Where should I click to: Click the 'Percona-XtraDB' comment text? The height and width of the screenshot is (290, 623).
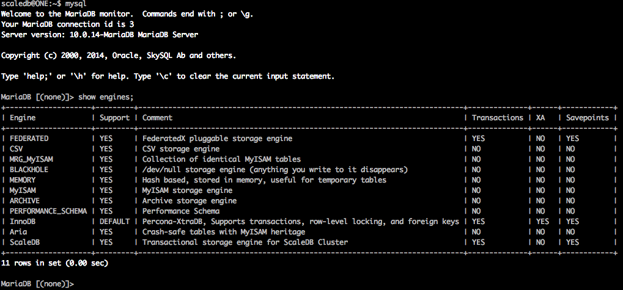(x=174, y=222)
